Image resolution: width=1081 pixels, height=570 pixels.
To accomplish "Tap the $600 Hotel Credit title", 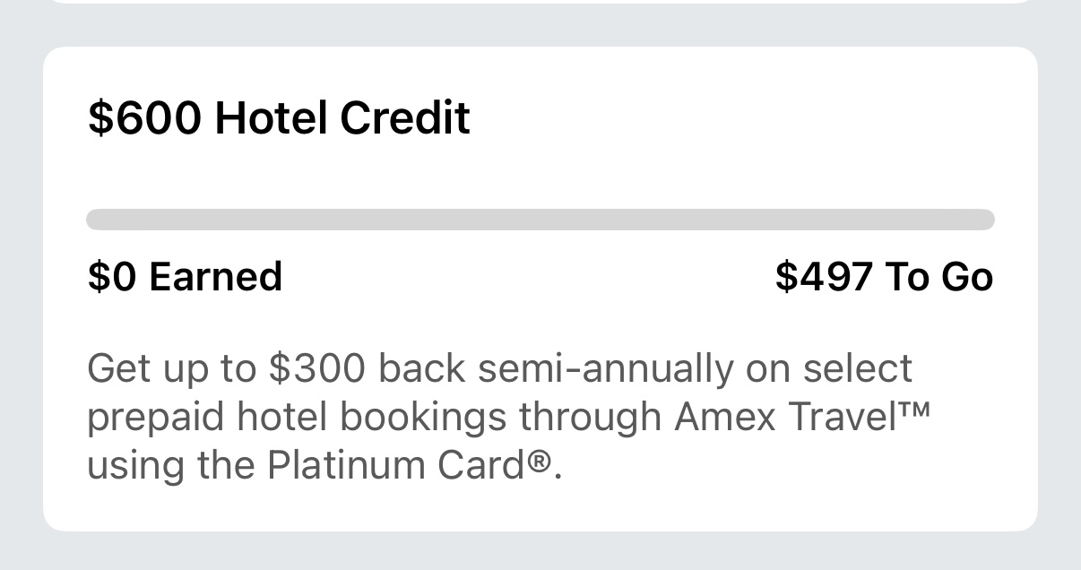I will click(x=279, y=118).
